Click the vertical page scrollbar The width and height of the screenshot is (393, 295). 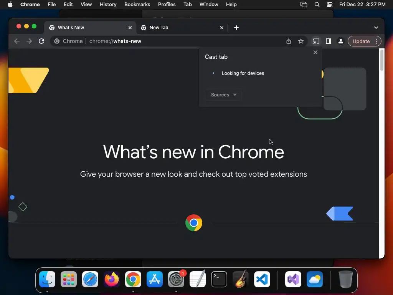382,60
